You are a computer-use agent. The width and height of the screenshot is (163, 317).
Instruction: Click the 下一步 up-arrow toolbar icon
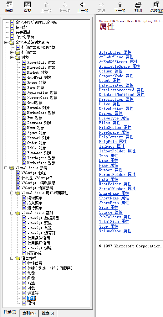tap(120, 4)
